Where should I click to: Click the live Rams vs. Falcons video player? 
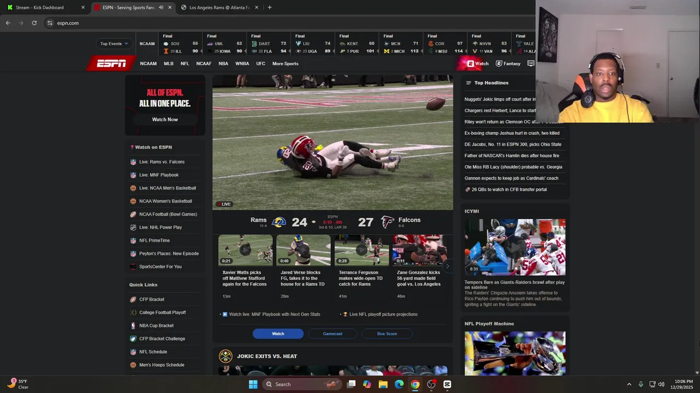(x=332, y=142)
